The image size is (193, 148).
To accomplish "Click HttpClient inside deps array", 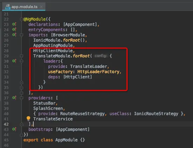I will (78, 77).
